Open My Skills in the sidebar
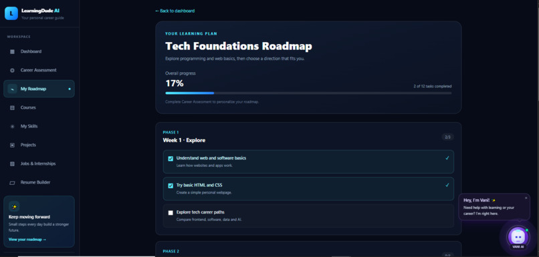Image resolution: width=539 pixels, height=257 pixels. click(x=39, y=126)
